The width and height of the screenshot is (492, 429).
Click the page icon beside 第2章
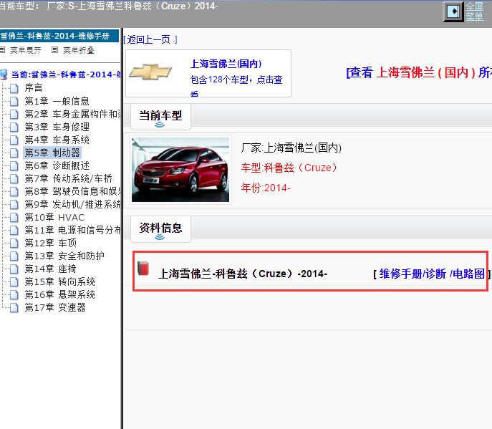click(x=14, y=114)
